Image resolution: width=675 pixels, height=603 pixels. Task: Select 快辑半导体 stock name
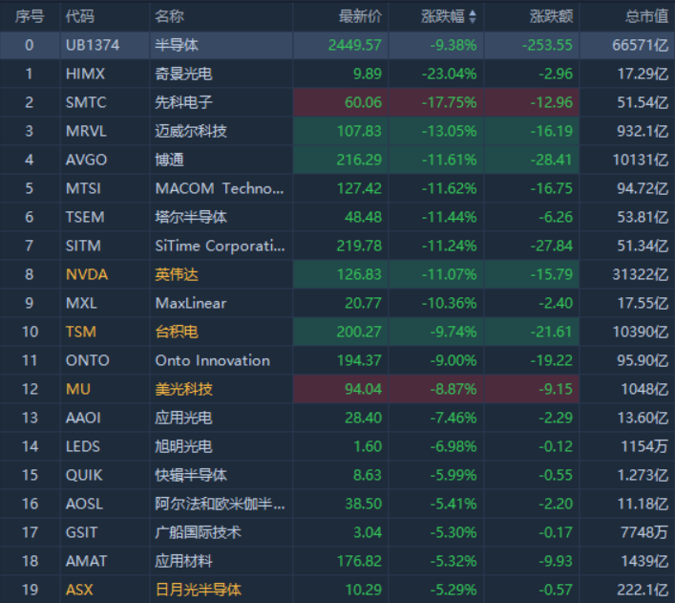(191, 475)
